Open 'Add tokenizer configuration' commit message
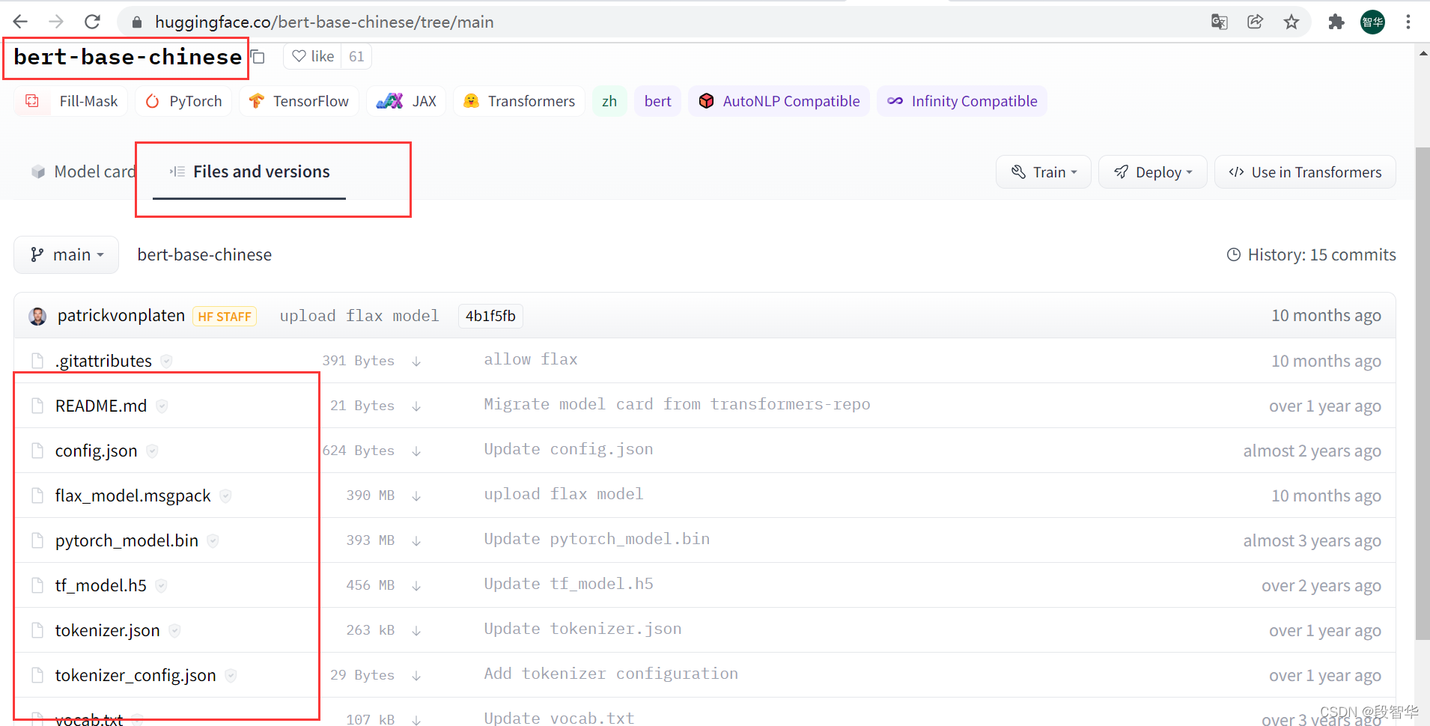 point(611,674)
